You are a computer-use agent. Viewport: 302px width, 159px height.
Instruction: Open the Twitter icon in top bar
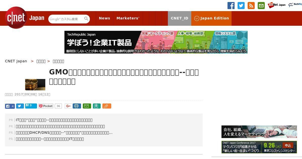tap(241, 6)
